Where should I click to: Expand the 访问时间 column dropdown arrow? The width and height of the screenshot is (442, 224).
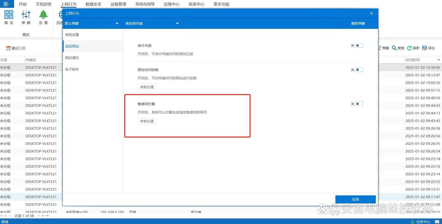coord(438,60)
